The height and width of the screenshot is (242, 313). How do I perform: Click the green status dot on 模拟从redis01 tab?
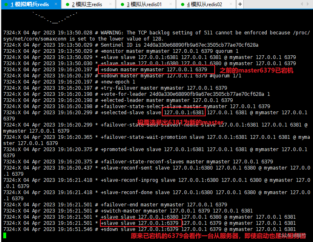tap(122, 5)
